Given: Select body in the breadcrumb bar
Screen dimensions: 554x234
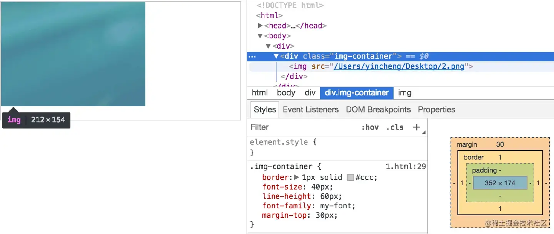Looking at the screenshot, I should [286, 93].
